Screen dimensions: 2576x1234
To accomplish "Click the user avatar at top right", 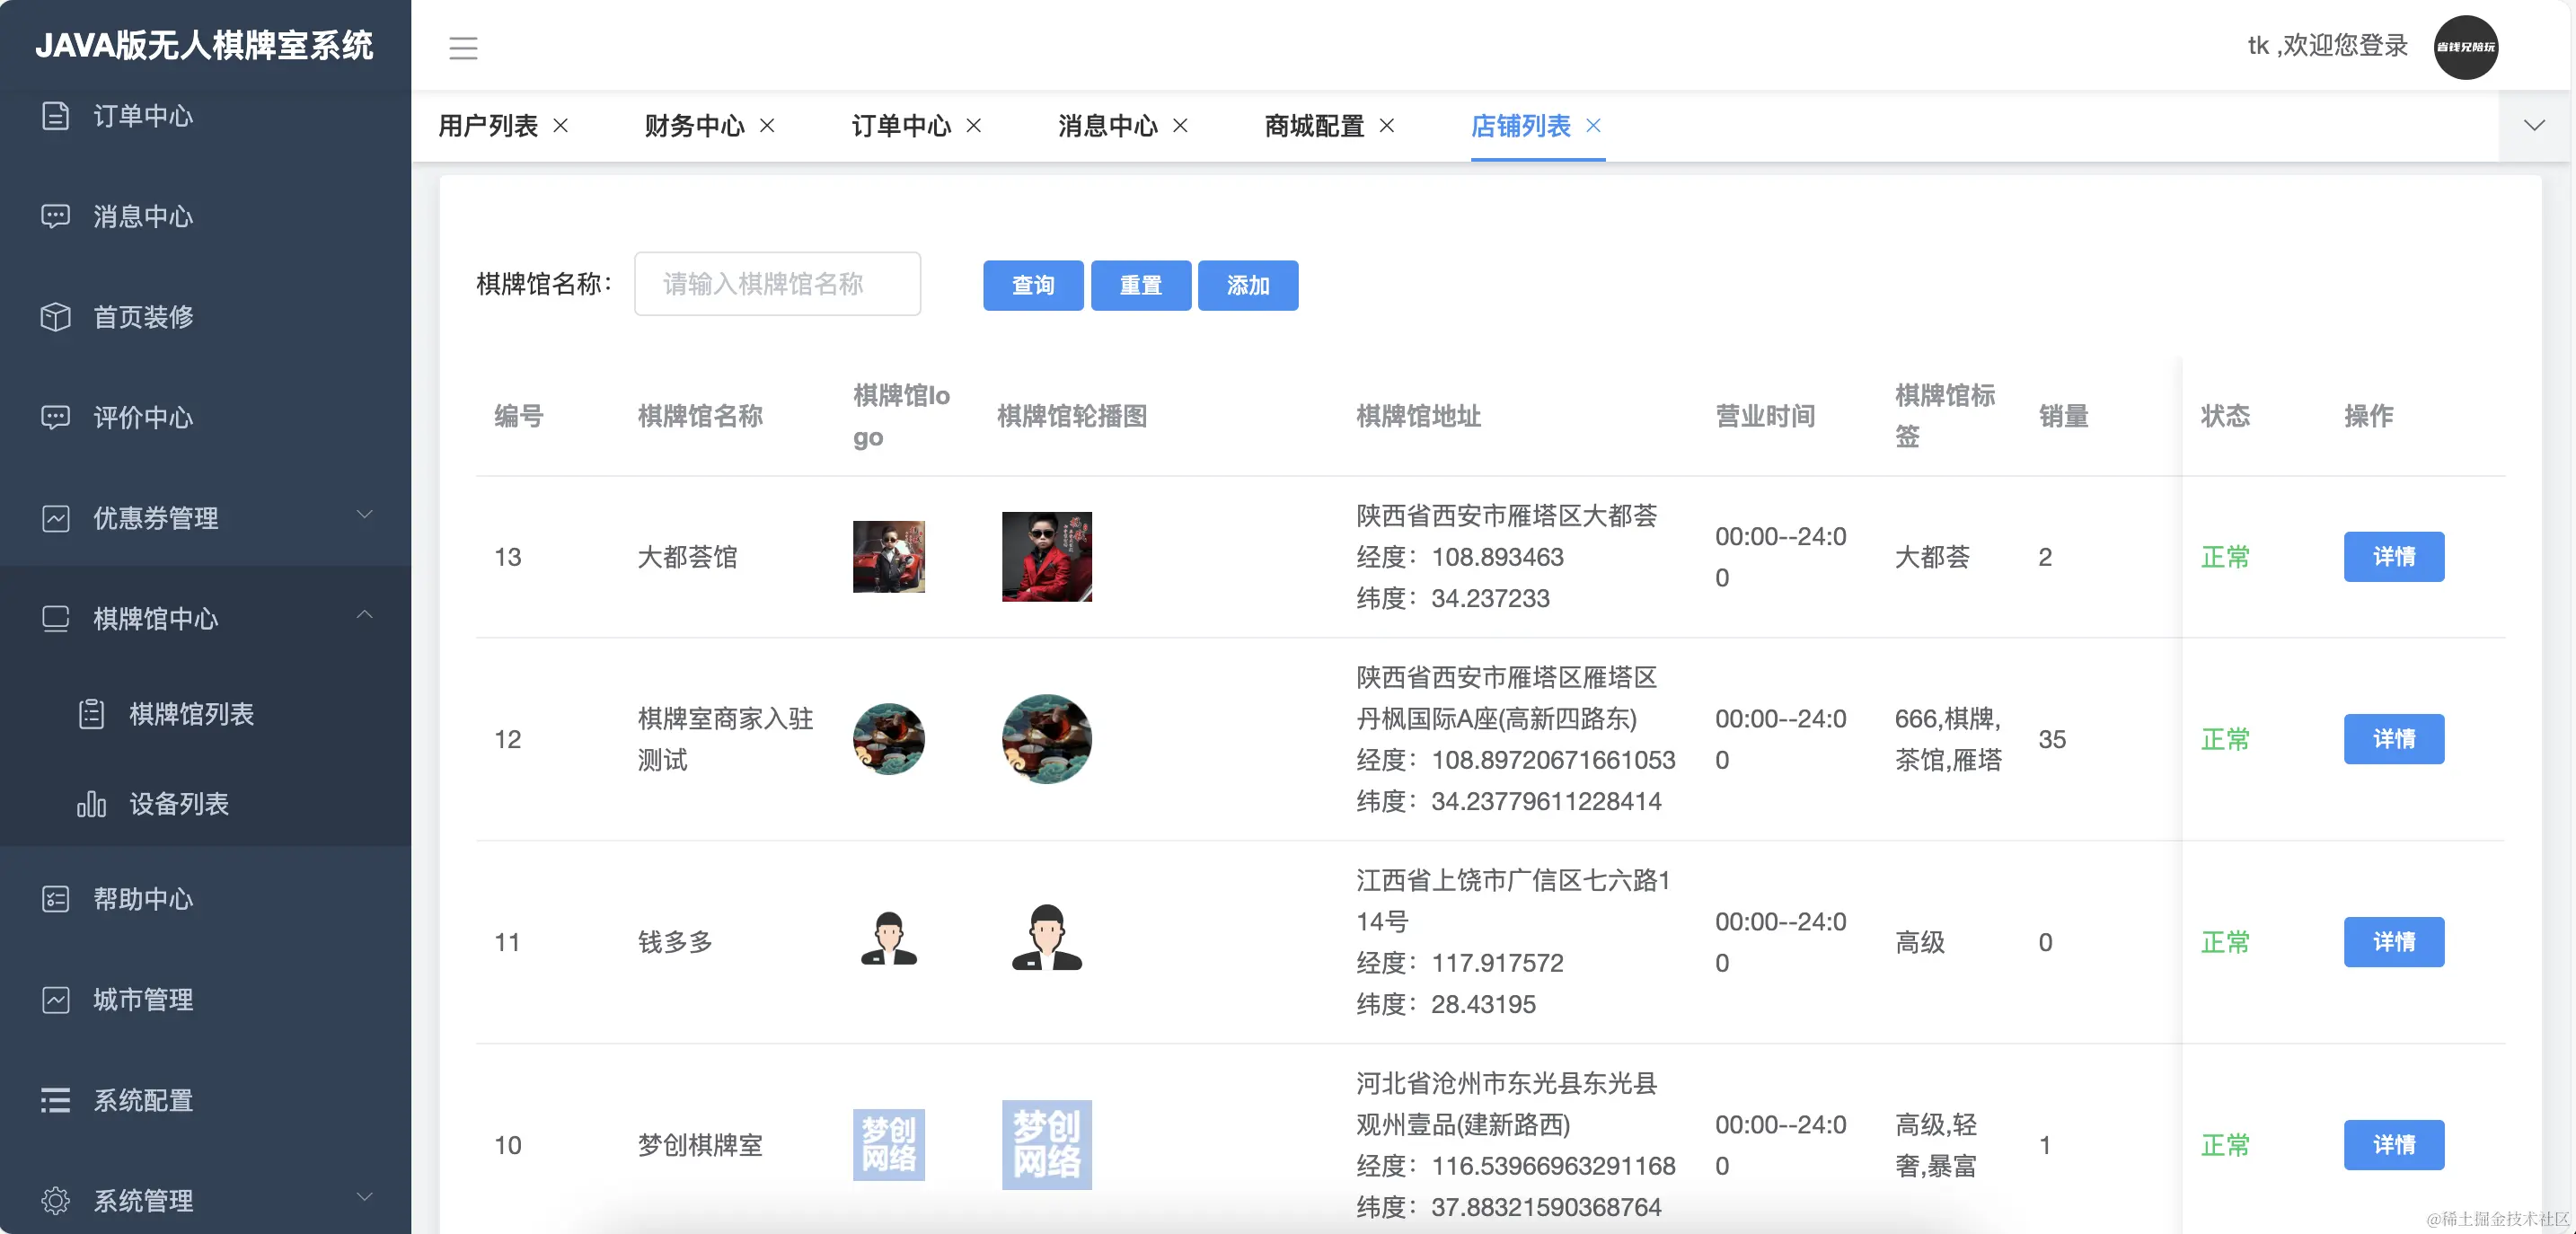I will [x=2466, y=47].
